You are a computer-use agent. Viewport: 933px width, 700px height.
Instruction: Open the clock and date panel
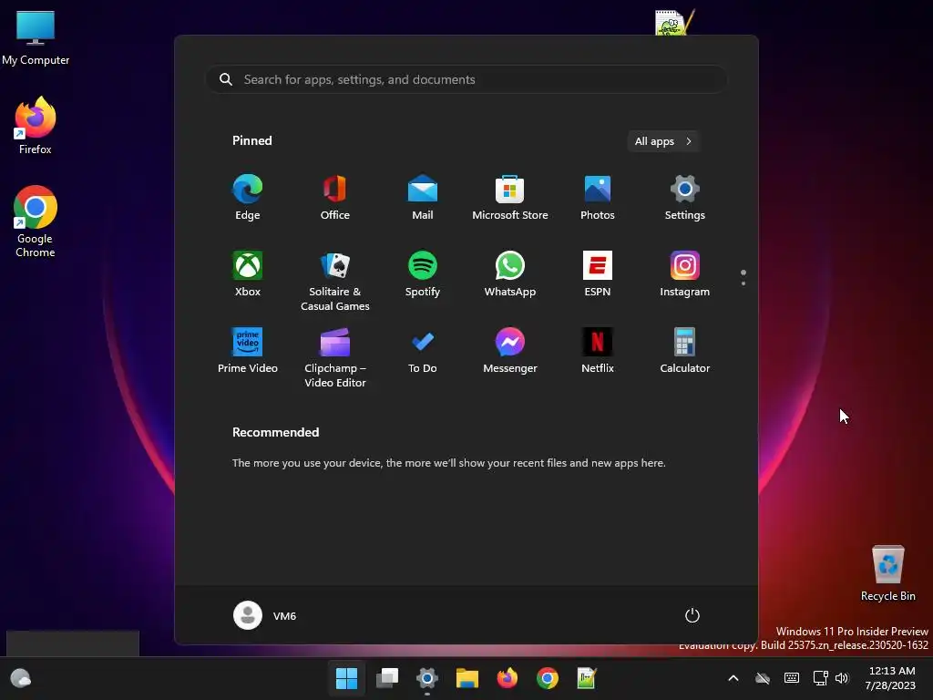click(890, 678)
